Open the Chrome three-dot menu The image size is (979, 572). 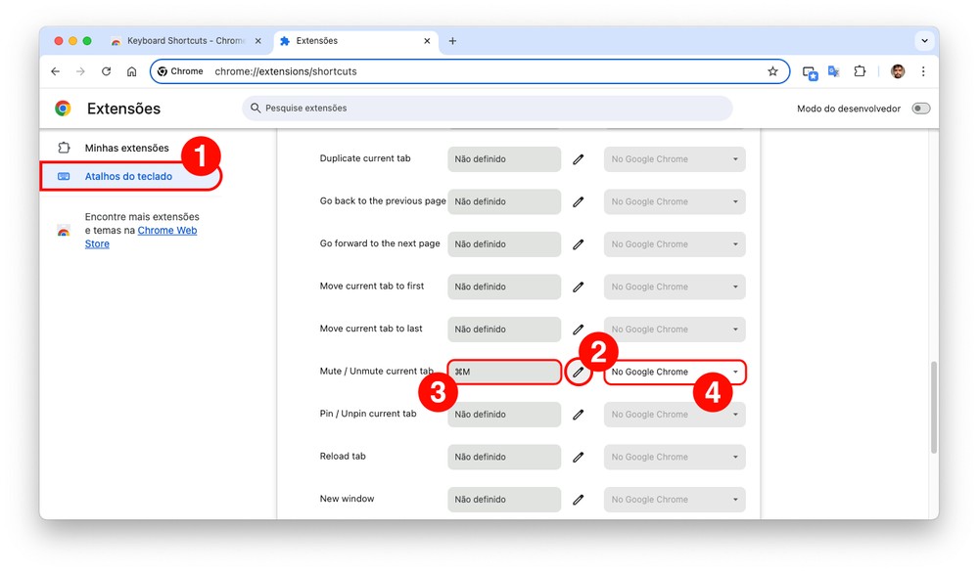click(923, 71)
